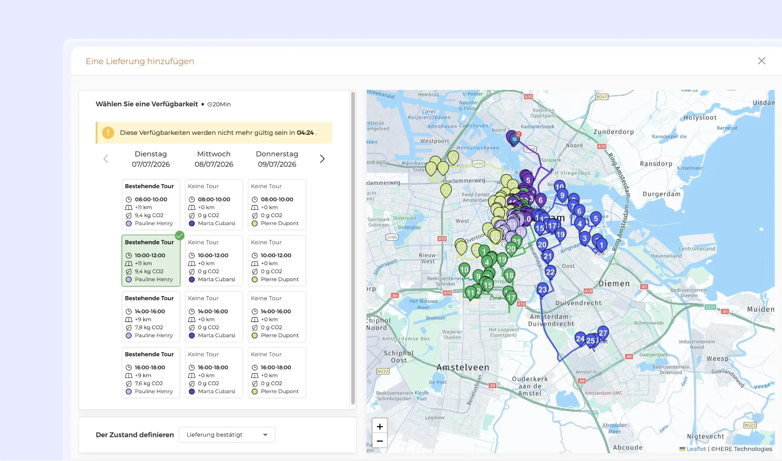The image size is (782, 461).
Task: Click Pierre Dupont yellow dot in 08:00-10:00 slot
Action: tap(254, 223)
